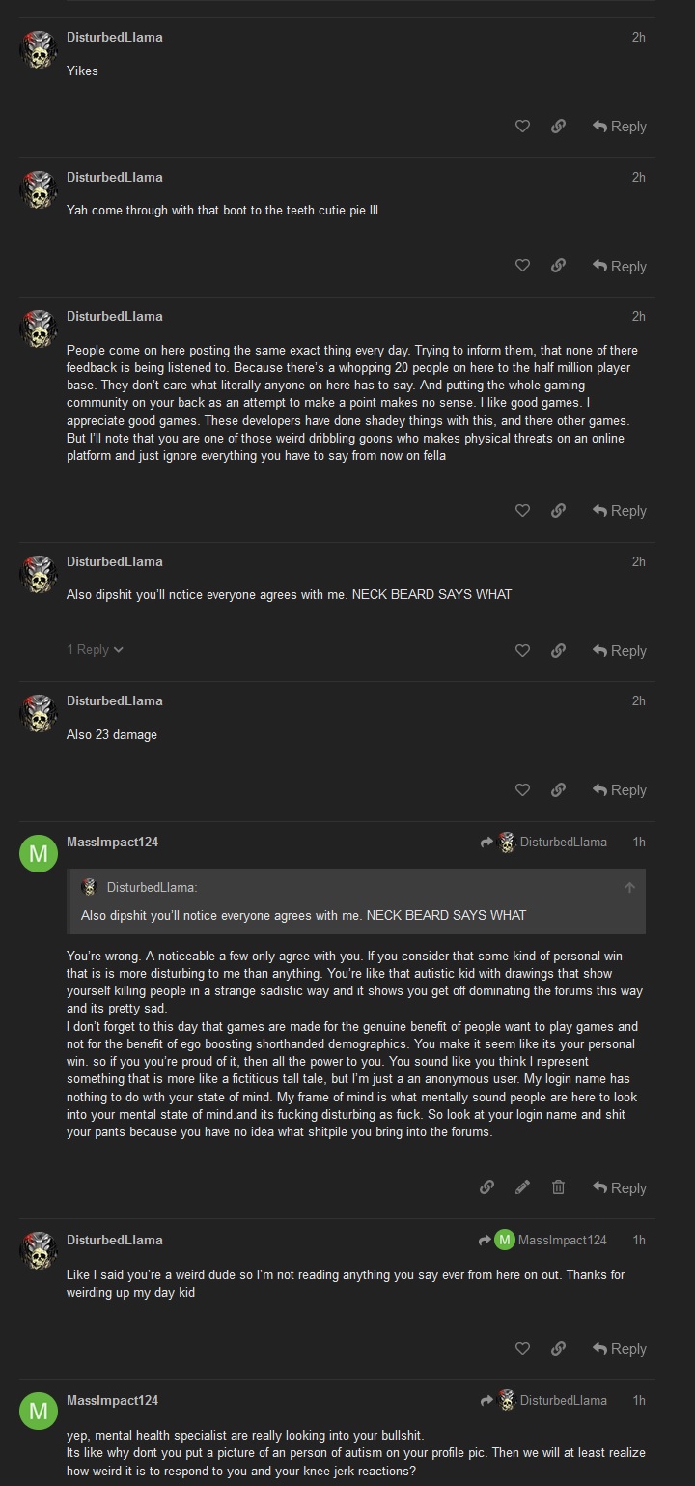Expand the "1 Reply" dropdown
This screenshot has height=1486, width=695.
tap(95, 650)
